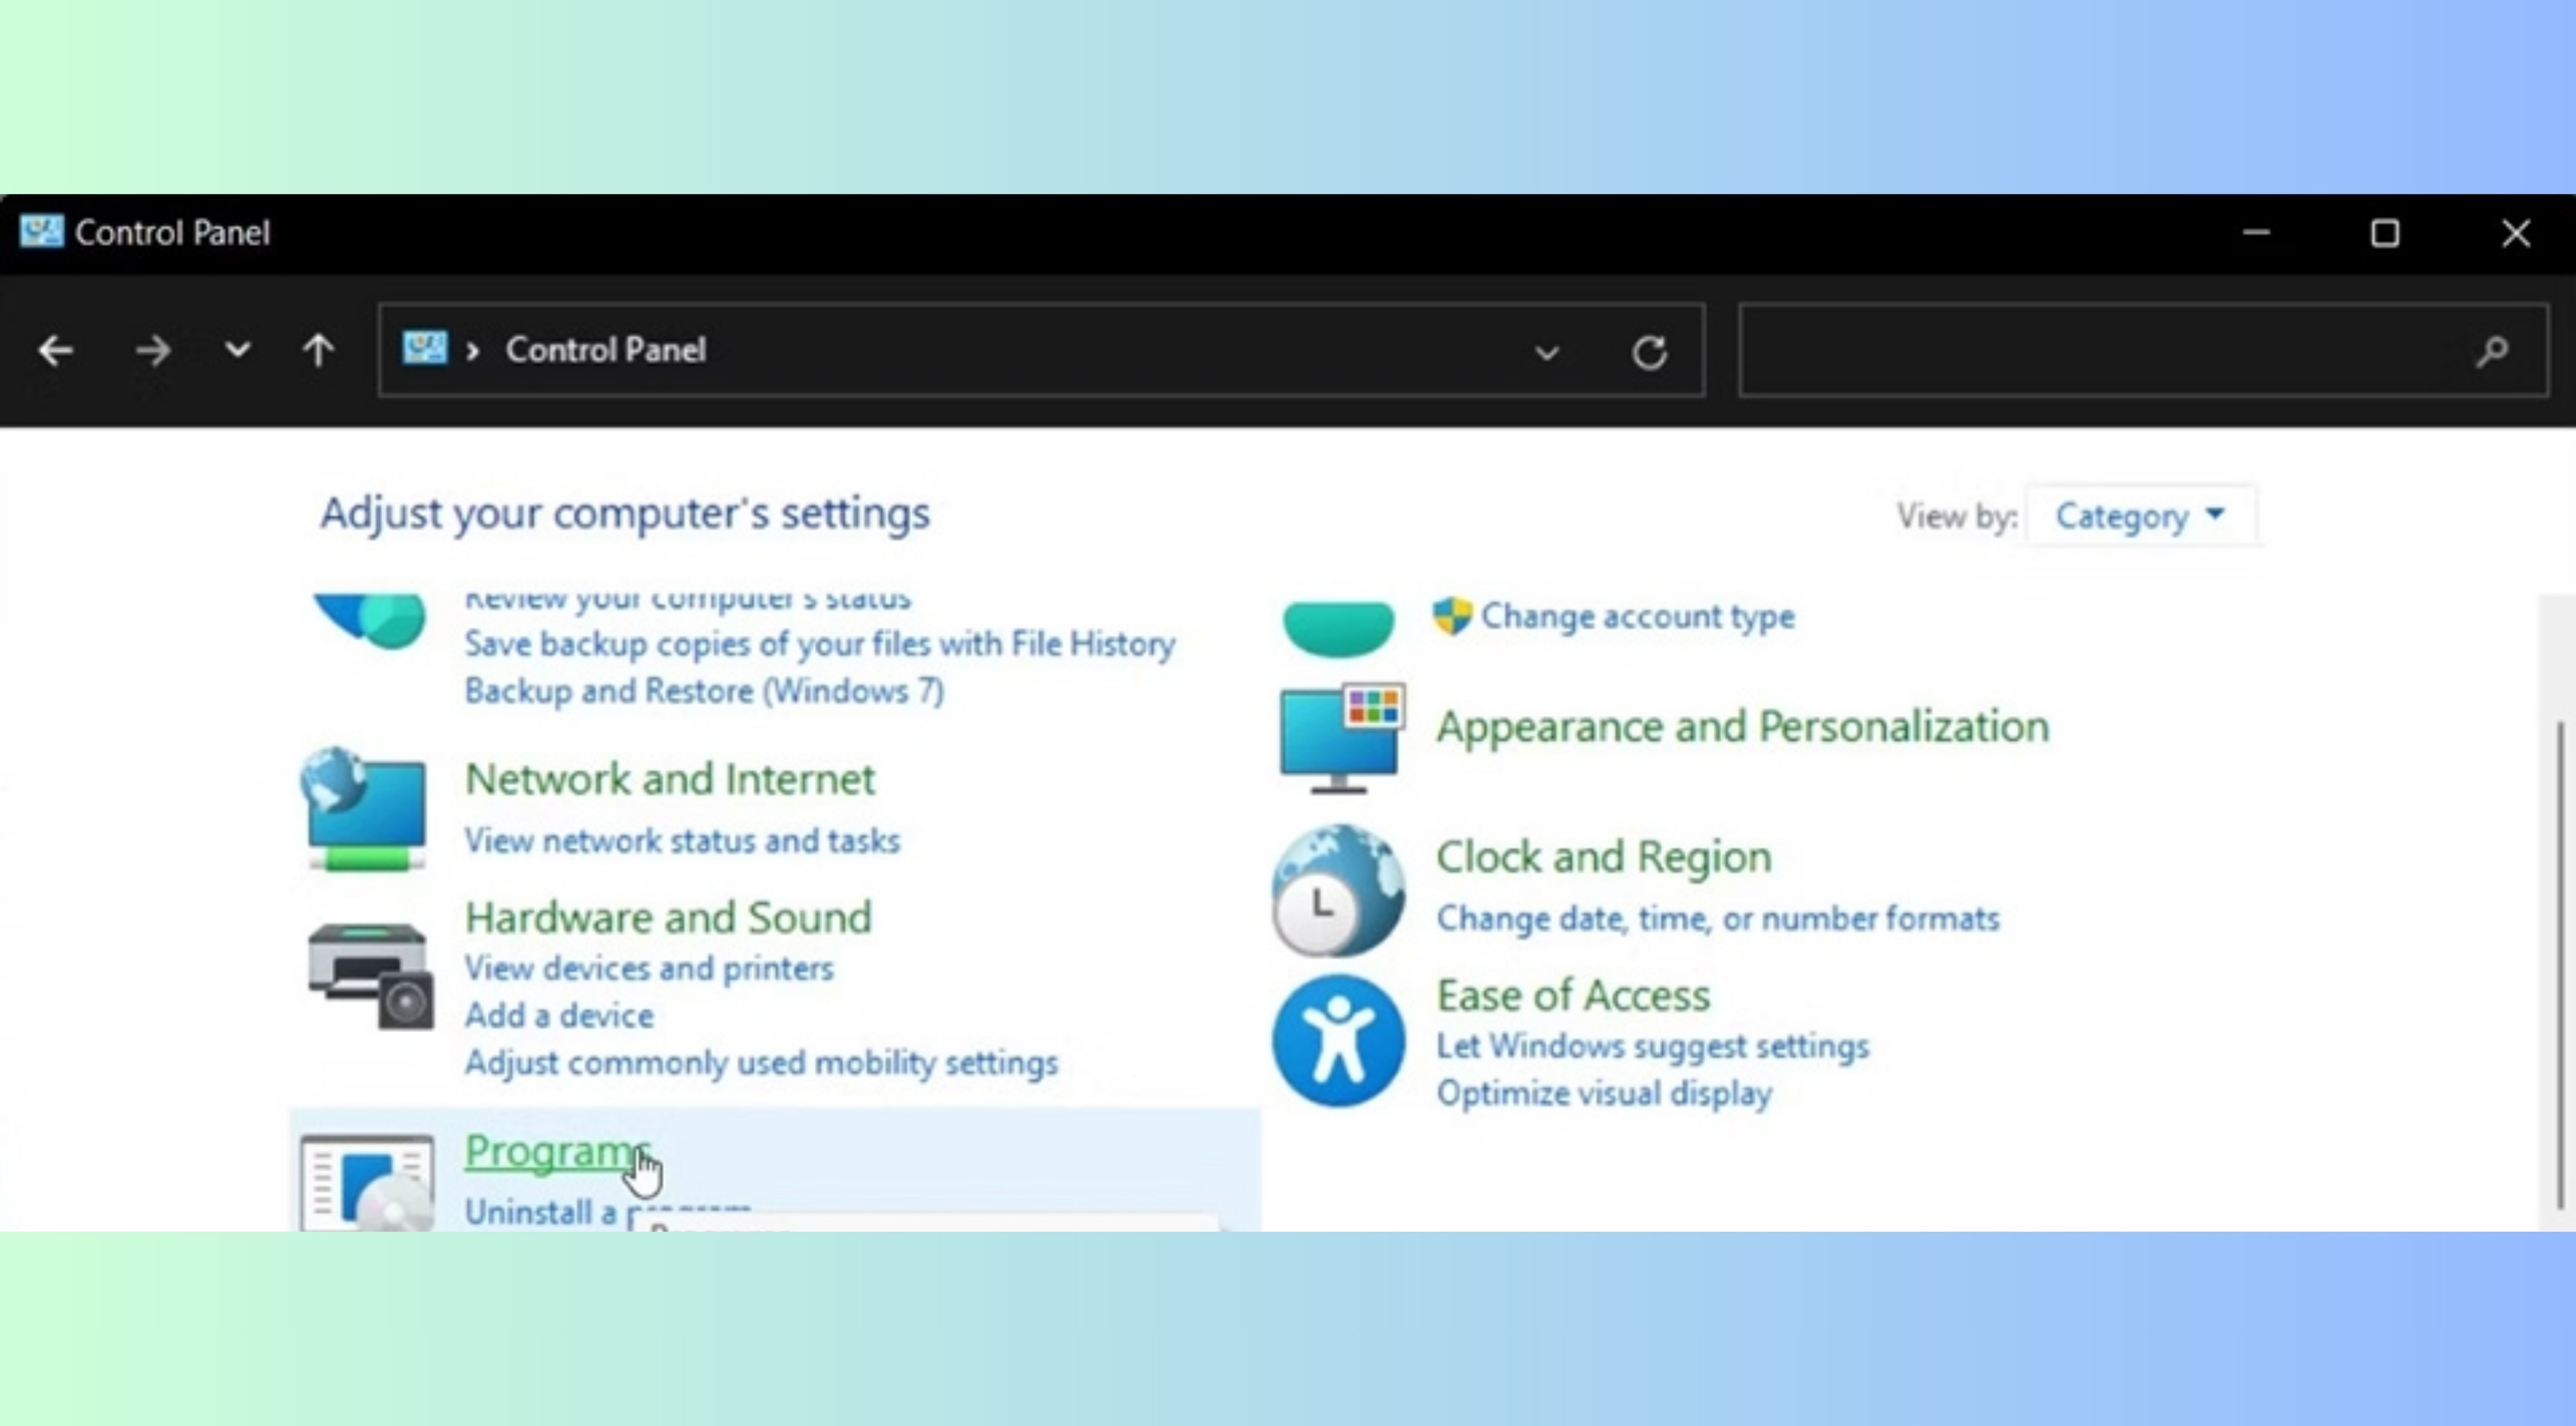Click inside the search Control Panel field

coord(2143,350)
